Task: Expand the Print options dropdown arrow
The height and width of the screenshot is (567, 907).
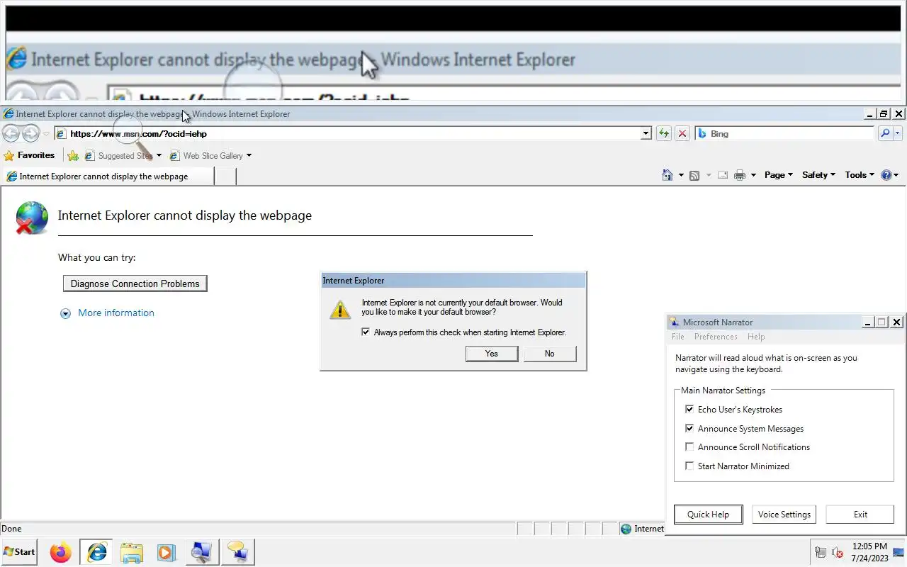Action: [x=753, y=175]
